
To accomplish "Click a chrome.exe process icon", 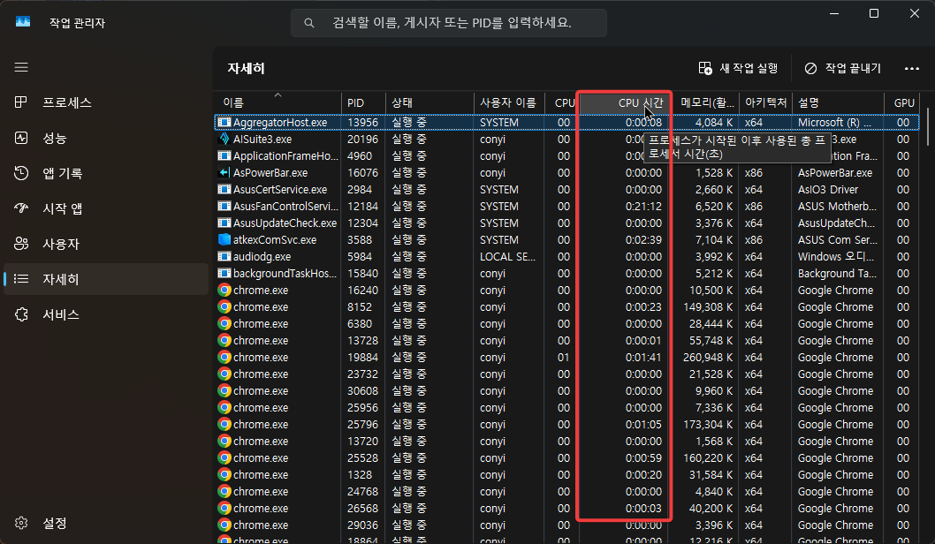I will click(224, 290).
